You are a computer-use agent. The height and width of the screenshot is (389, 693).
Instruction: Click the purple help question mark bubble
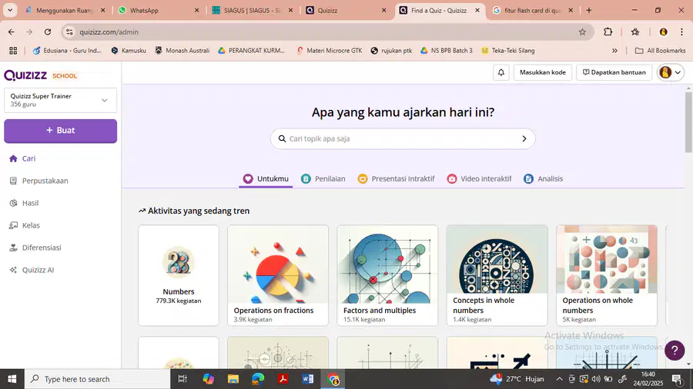click(x=675, y=351)
